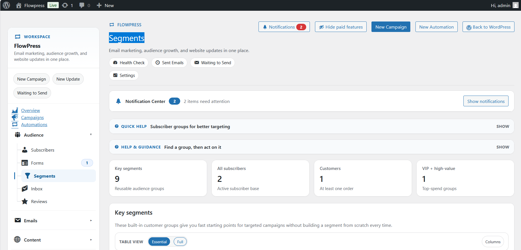Click the Inbox paper plane icon
Image resolution: width=521 pixels, height=250 pixels.
coord(25,189)
